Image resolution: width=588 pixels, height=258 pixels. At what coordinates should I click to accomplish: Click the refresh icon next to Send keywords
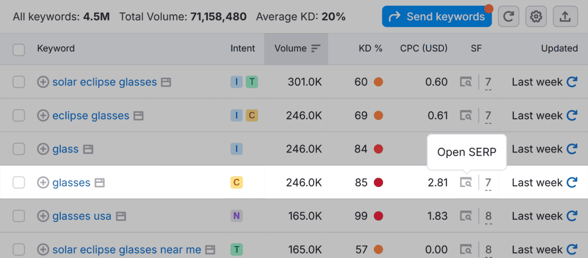(x=508, y=17)
